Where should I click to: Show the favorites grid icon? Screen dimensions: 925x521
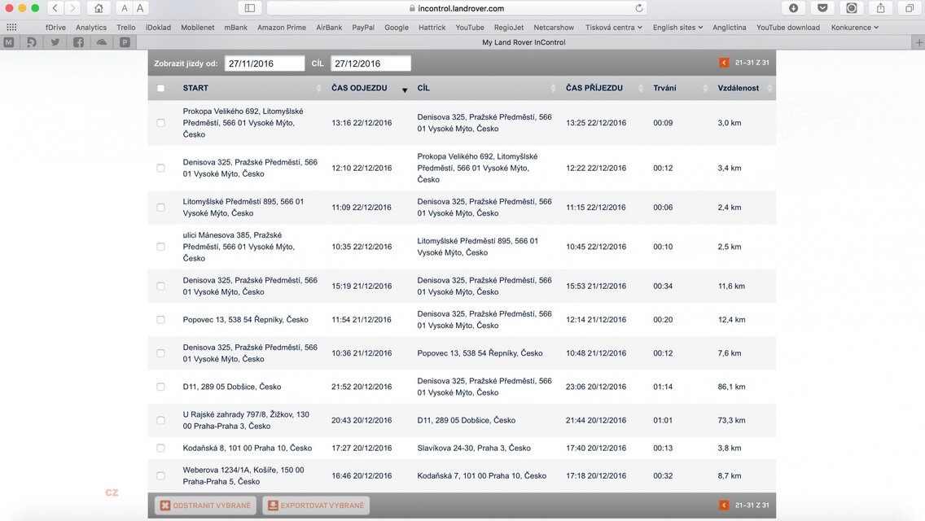coord(11,27)
